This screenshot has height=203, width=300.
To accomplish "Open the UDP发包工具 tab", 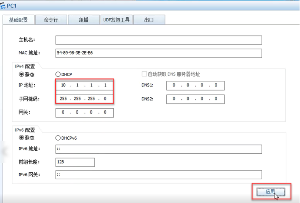I will tap(116, 20).
